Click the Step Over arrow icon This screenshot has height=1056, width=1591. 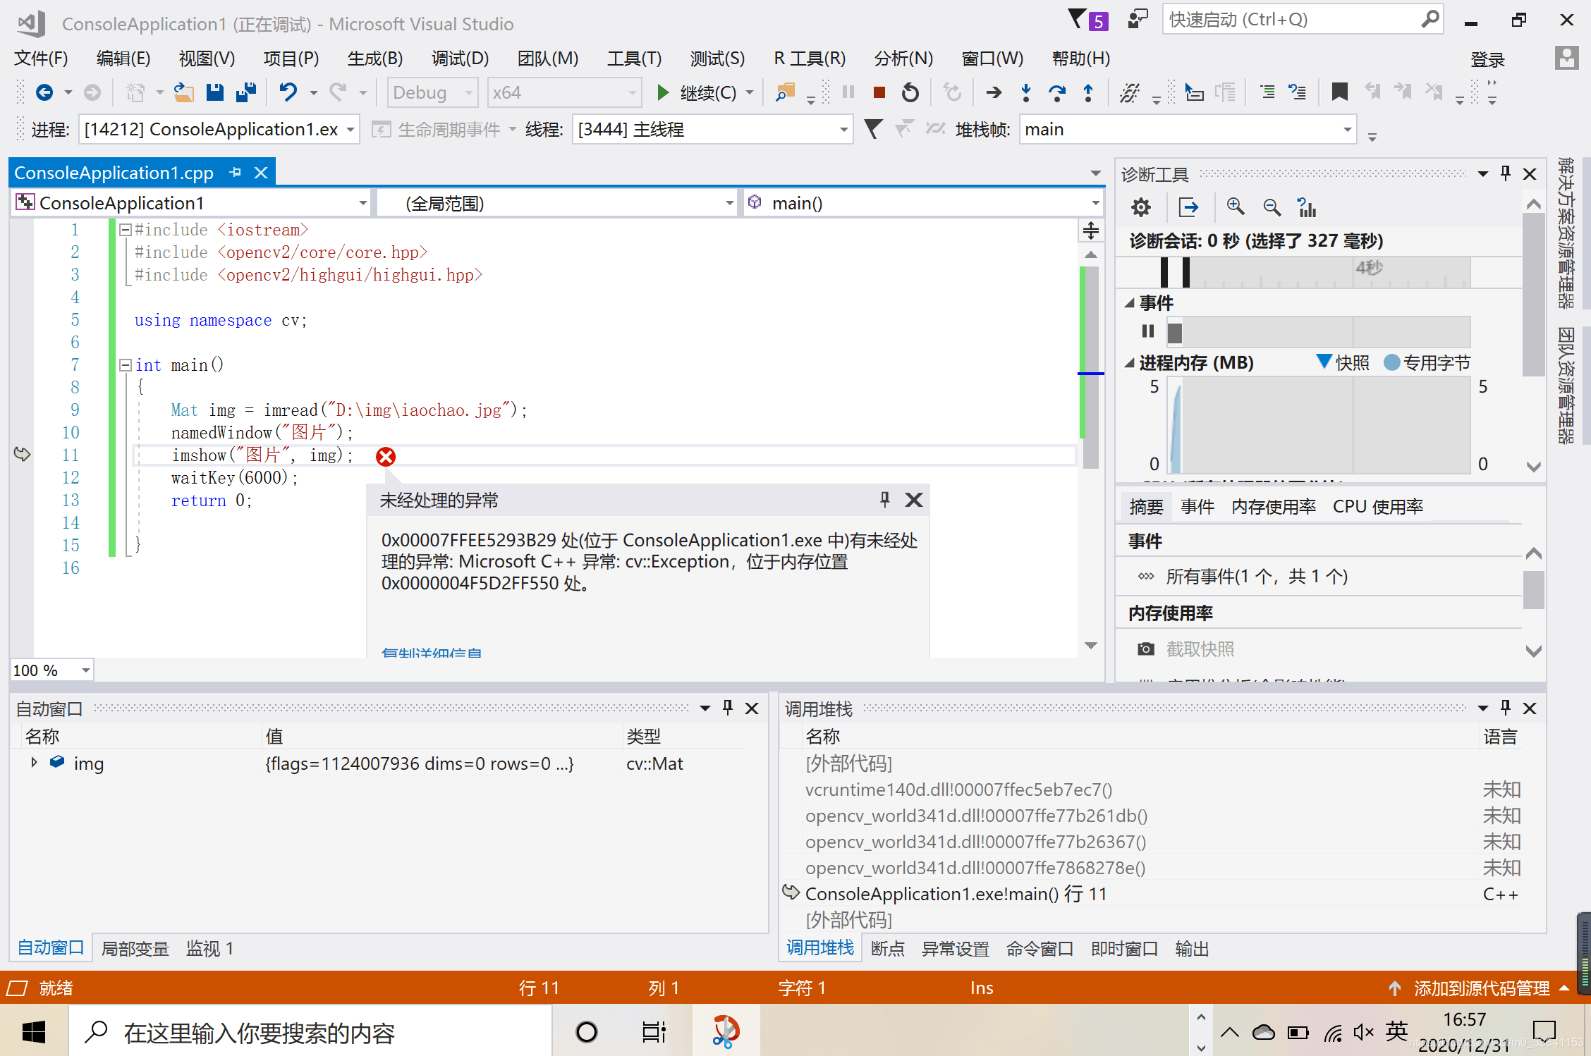(x=1056, y=92)
